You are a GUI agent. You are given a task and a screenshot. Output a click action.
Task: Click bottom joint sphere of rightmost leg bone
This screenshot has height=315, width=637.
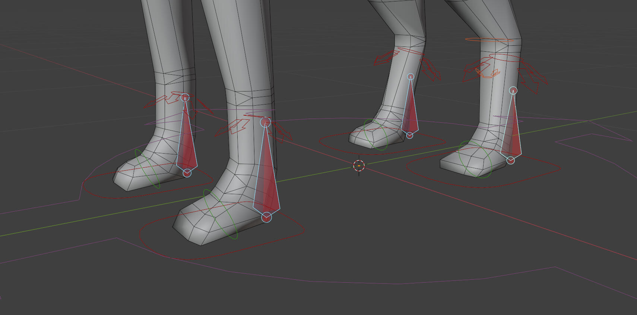[x=511, y=160]
